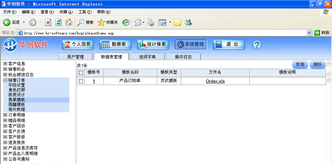Open the blue question mark Help icon
This screenshot has height=164, width=332.
coord(257,44)
